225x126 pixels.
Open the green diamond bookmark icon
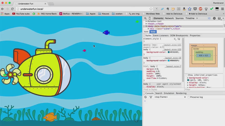34,14
